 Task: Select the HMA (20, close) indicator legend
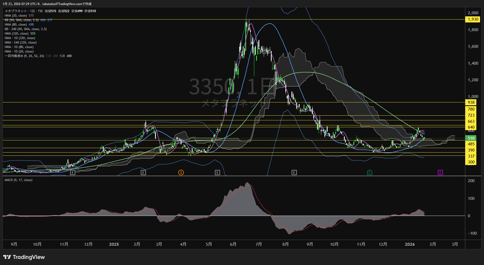pos(16,16)
